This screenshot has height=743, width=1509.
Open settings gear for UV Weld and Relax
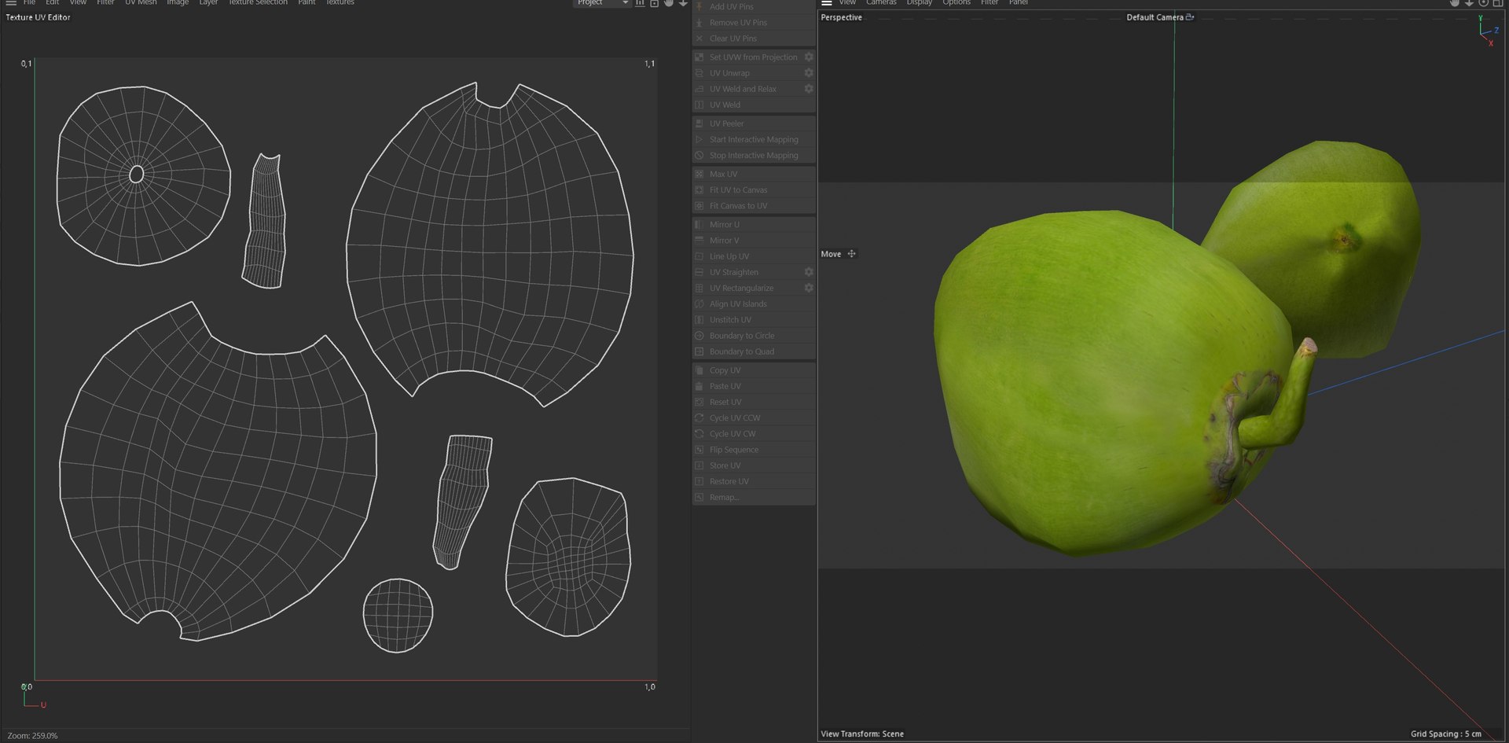tap(809, 89)
